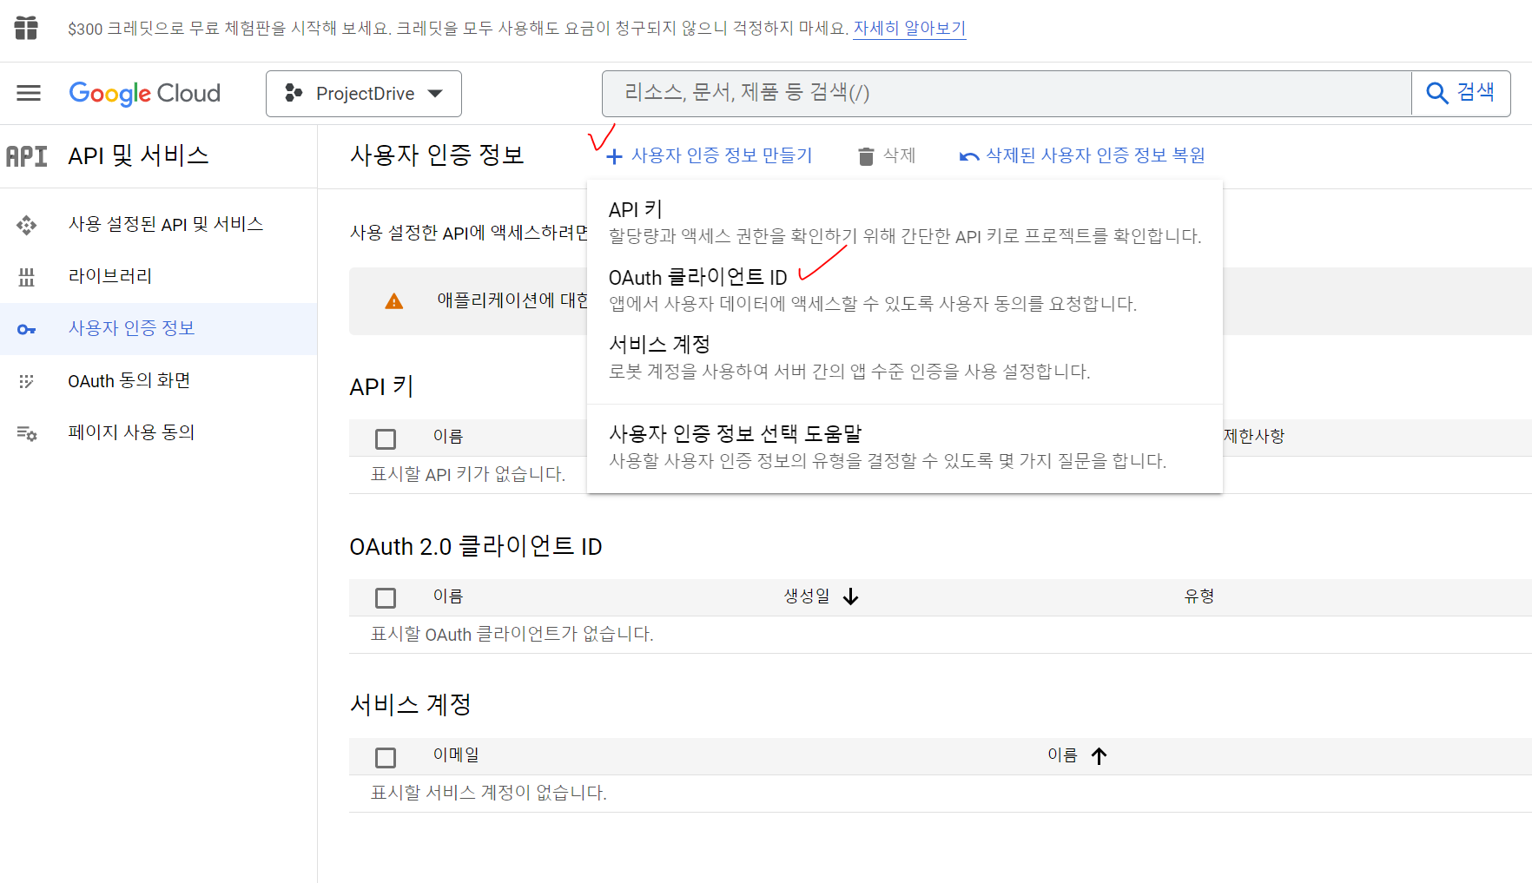Select all service accounts checkbox

(386, 758)
